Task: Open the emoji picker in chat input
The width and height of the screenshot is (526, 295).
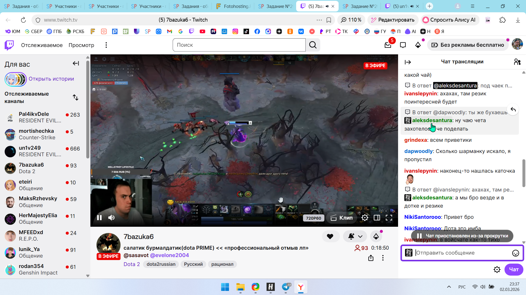Action: [x=515, y=253]
